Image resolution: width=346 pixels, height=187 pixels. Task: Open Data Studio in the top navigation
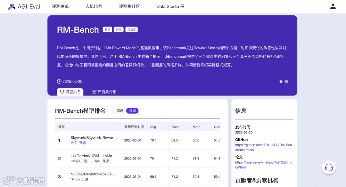pos(170,6)
